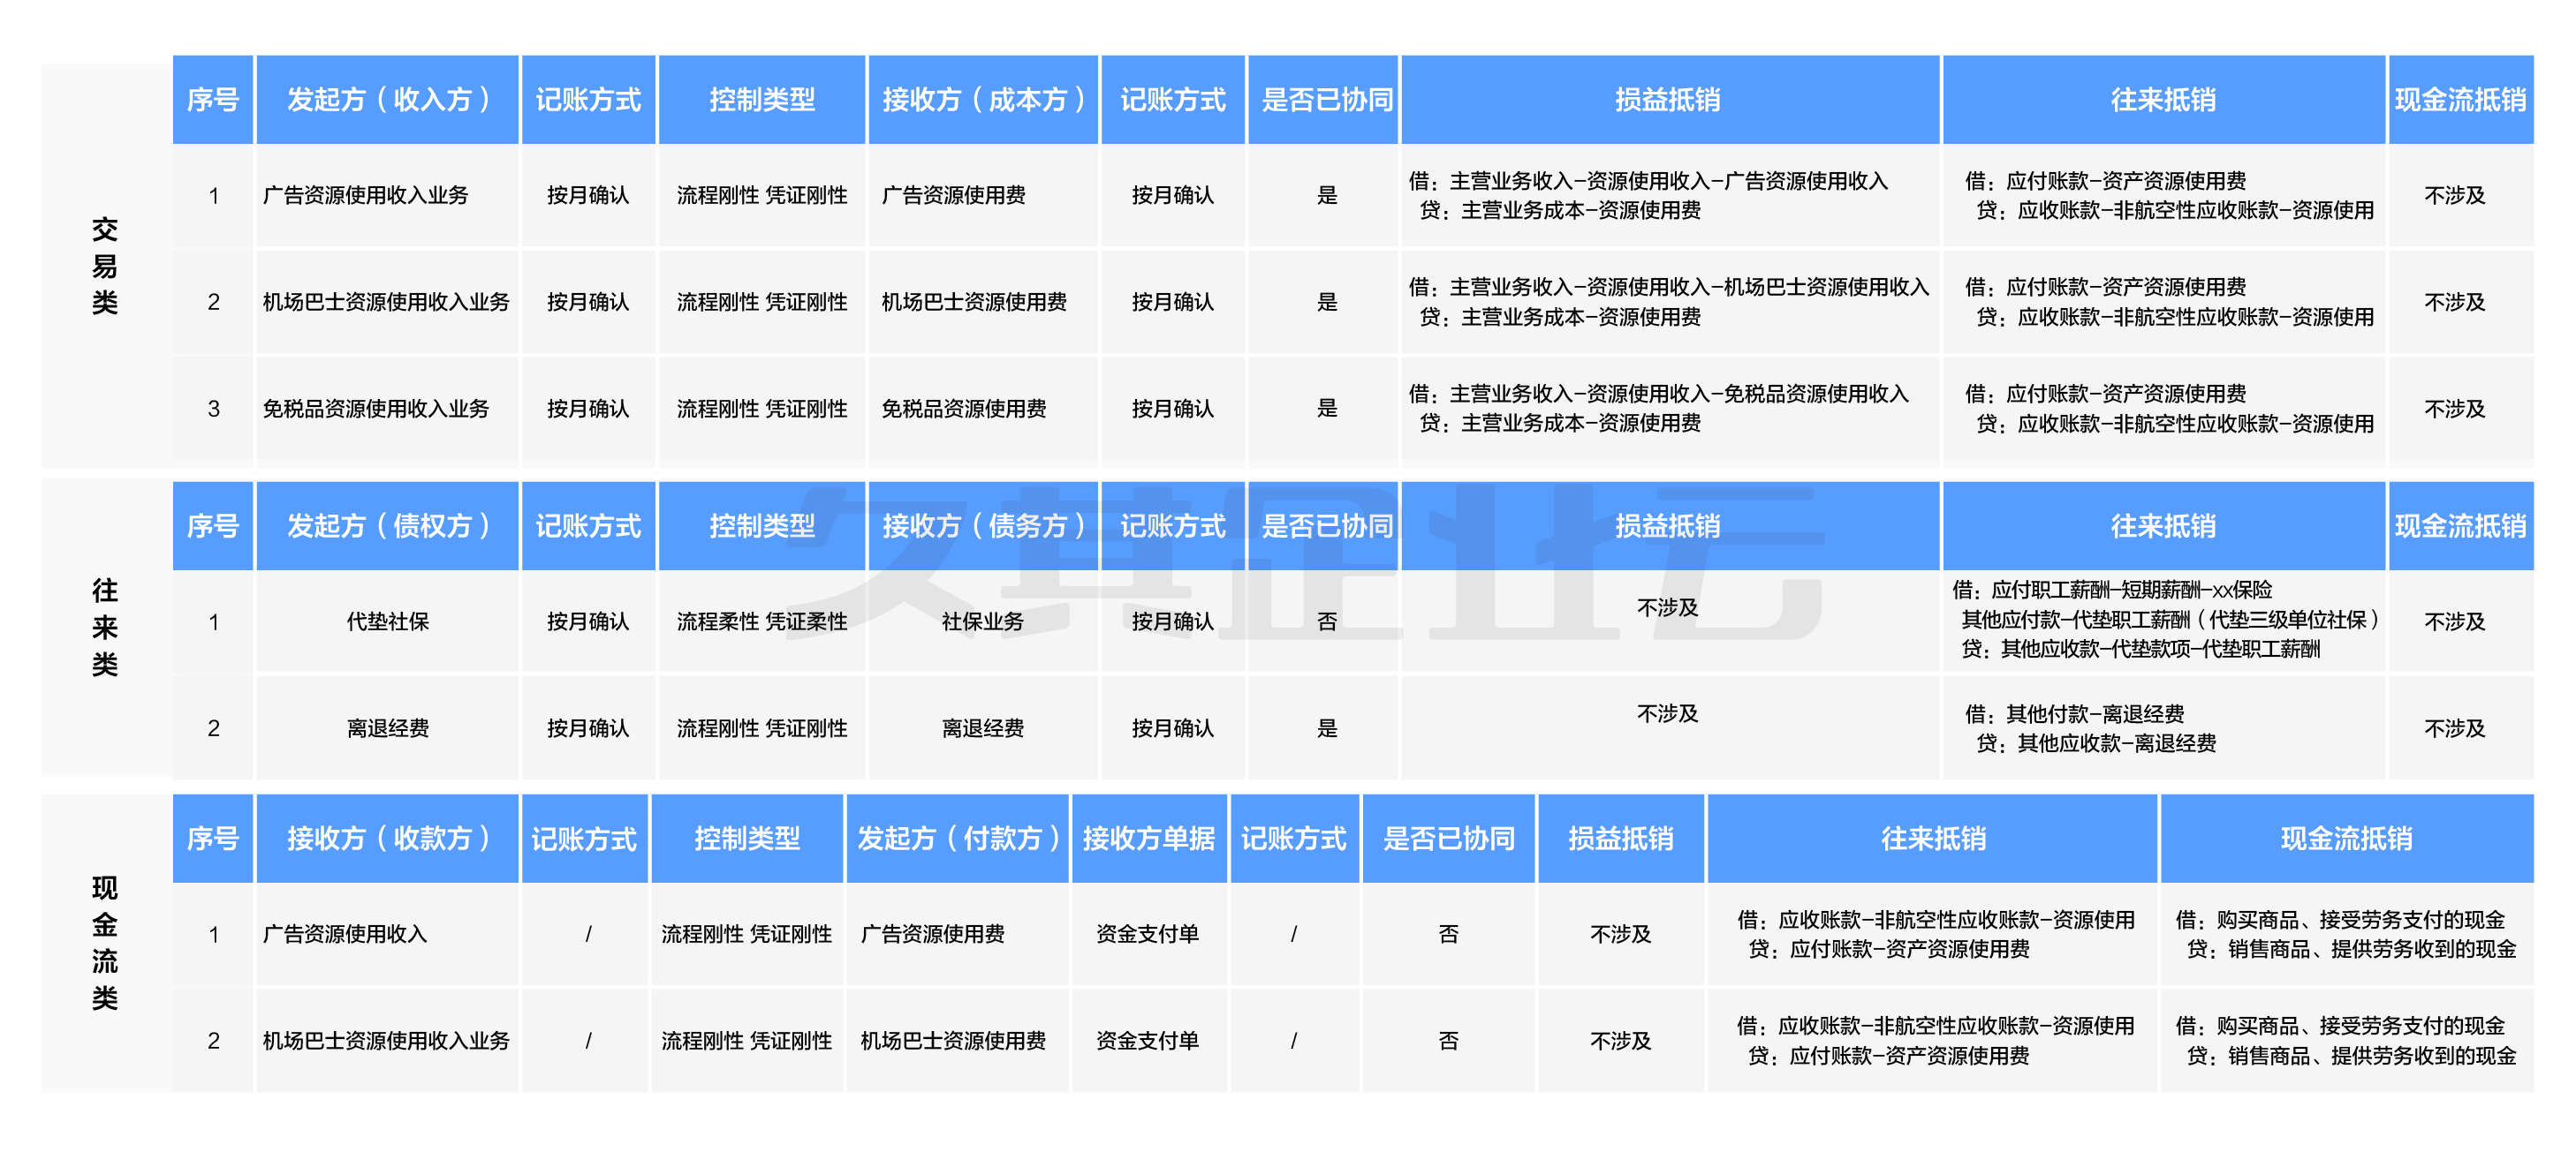Viewport: 2576px width, 1152px height.
Task: Click 广告资源使用收入 cell in 现金流类
Action: (x=344, y=934)
